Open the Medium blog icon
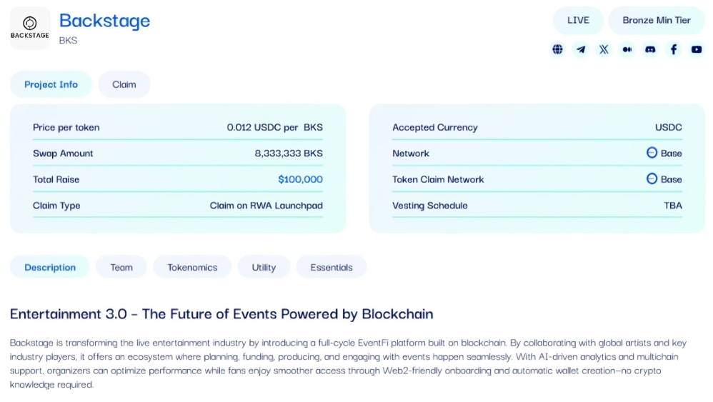Image resolution: width=713 pixels, height=402 pixels. 627,49
